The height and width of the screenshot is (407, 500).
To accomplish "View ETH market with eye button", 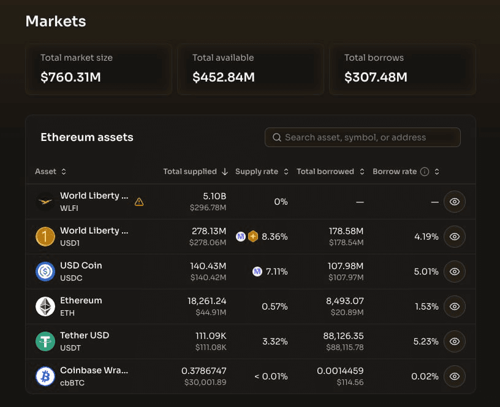I will pyautogui.click(x=455, y=306).
